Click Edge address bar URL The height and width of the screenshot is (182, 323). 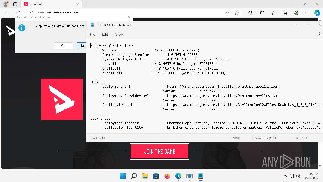pos(58,13)
